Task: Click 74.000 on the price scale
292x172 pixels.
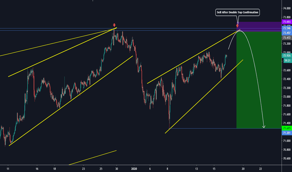Action: click(287, 8)
